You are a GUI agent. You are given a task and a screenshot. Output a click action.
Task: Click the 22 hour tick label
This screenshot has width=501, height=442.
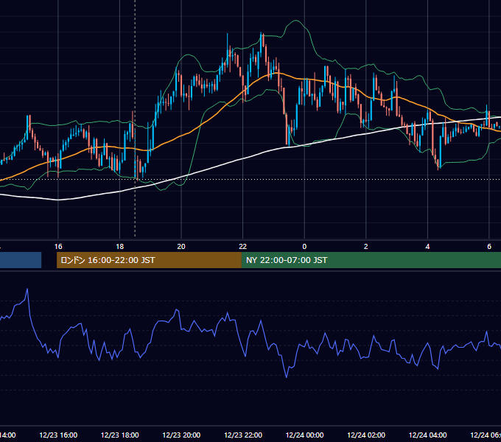pyautogui.click(x=243, y=247)
